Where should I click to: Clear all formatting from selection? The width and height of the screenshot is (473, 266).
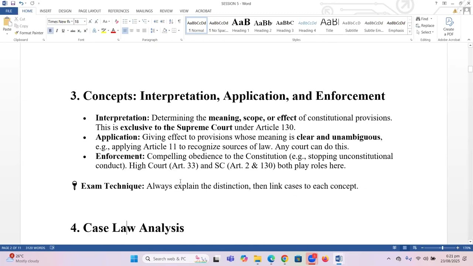pos(117,21)
